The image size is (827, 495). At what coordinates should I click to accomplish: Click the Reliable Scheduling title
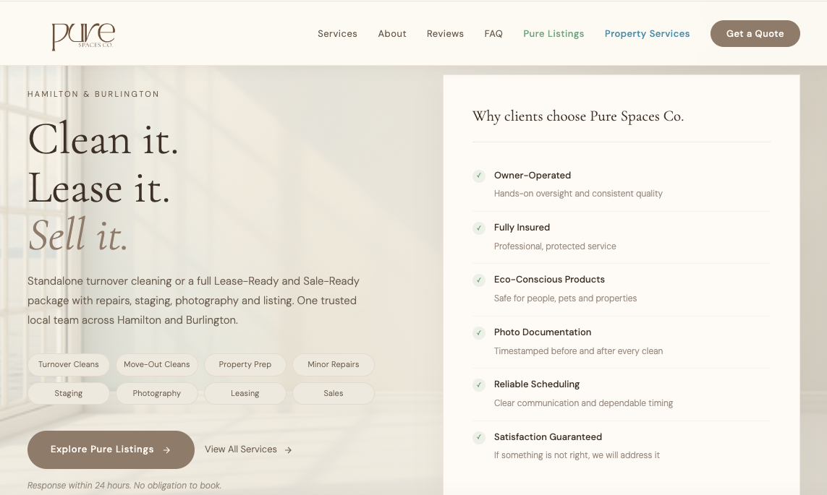(537, 384)
